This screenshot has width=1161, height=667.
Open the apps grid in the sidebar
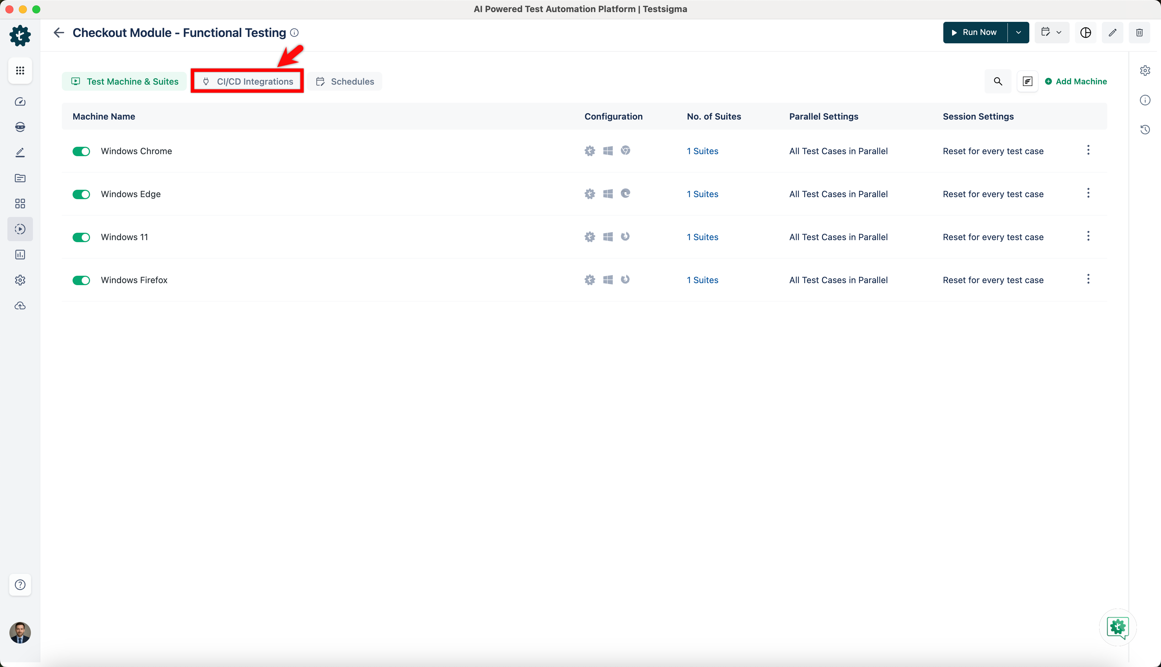click(x=20, y=71)
